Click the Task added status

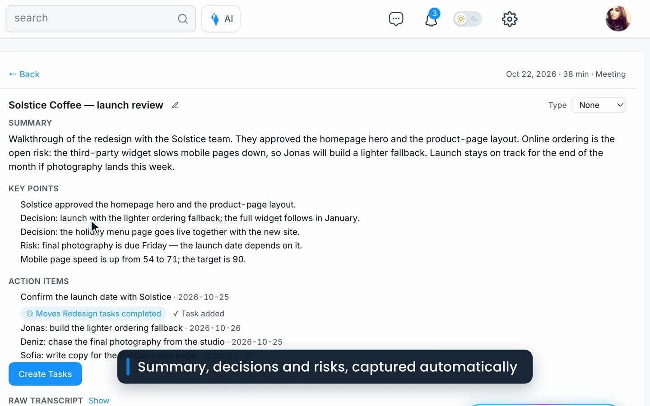point(199,314)
